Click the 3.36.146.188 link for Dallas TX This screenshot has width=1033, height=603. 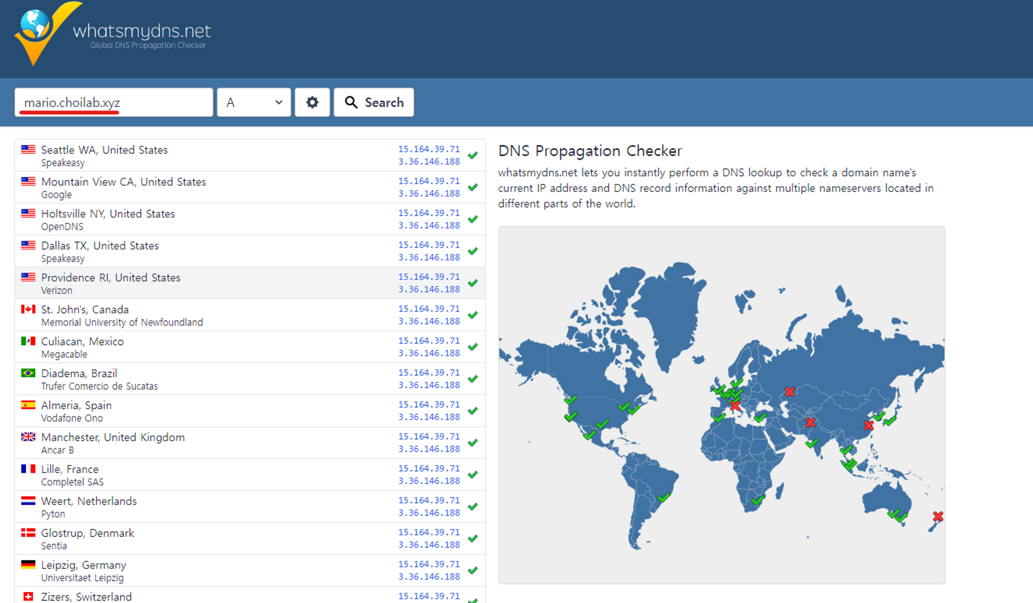429,257
